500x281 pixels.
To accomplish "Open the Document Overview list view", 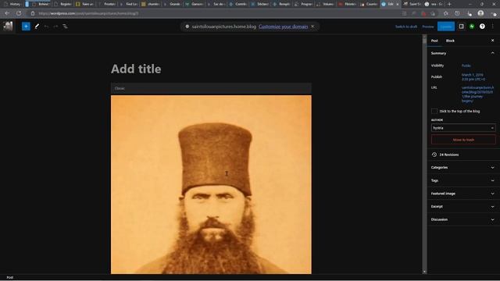I will click(65, 27).
